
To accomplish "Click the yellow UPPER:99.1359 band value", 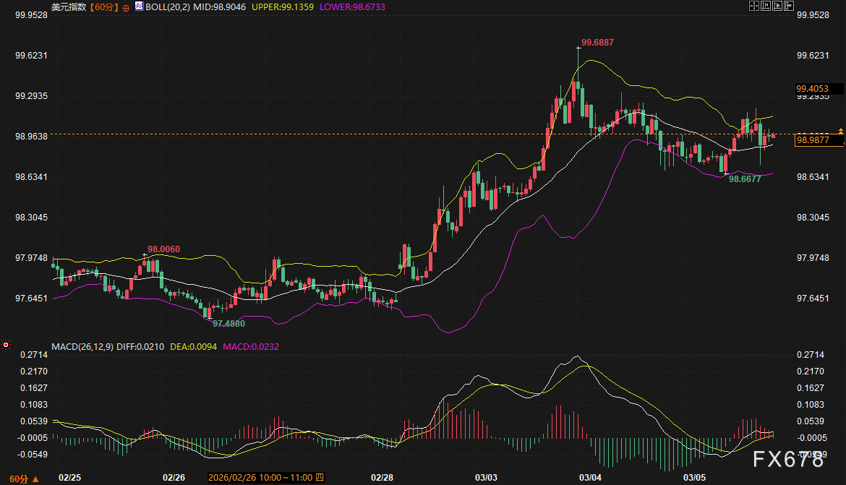I will 280,7.
